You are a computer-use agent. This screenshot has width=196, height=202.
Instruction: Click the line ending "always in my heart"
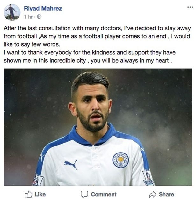point(88,61)
